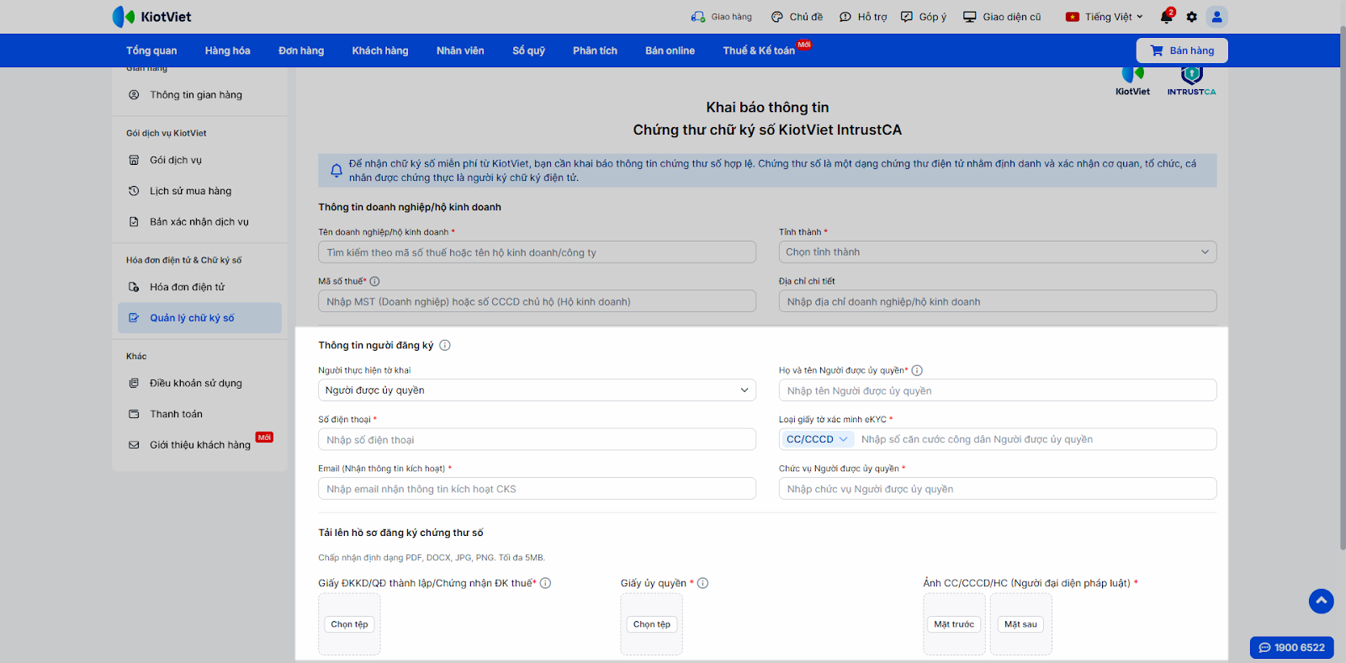
Task: Open Phân tích menu
Action: (595, 50)
